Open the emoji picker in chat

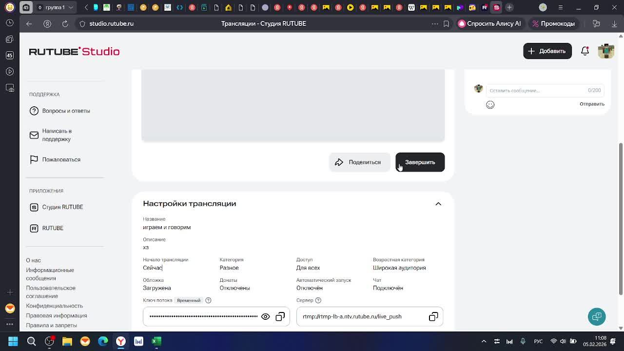490,105
